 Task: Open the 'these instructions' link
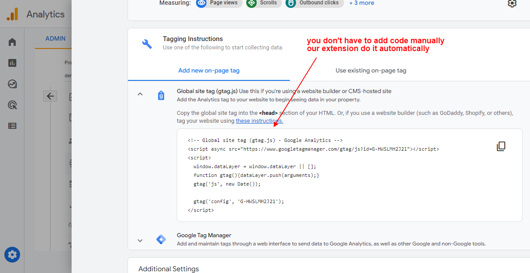point(259,121)
